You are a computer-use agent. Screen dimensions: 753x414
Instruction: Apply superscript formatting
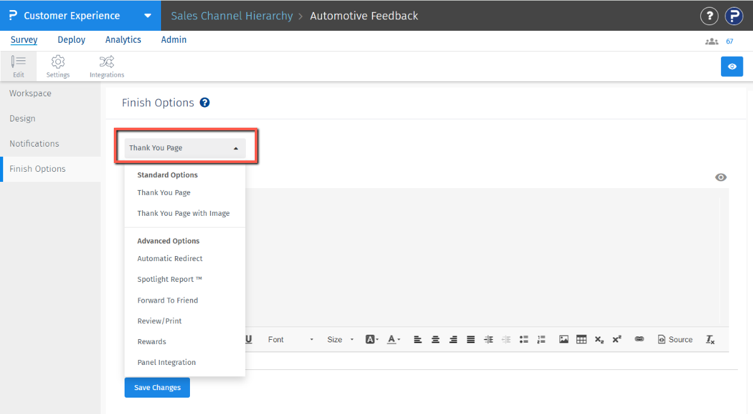coord(616,339)
